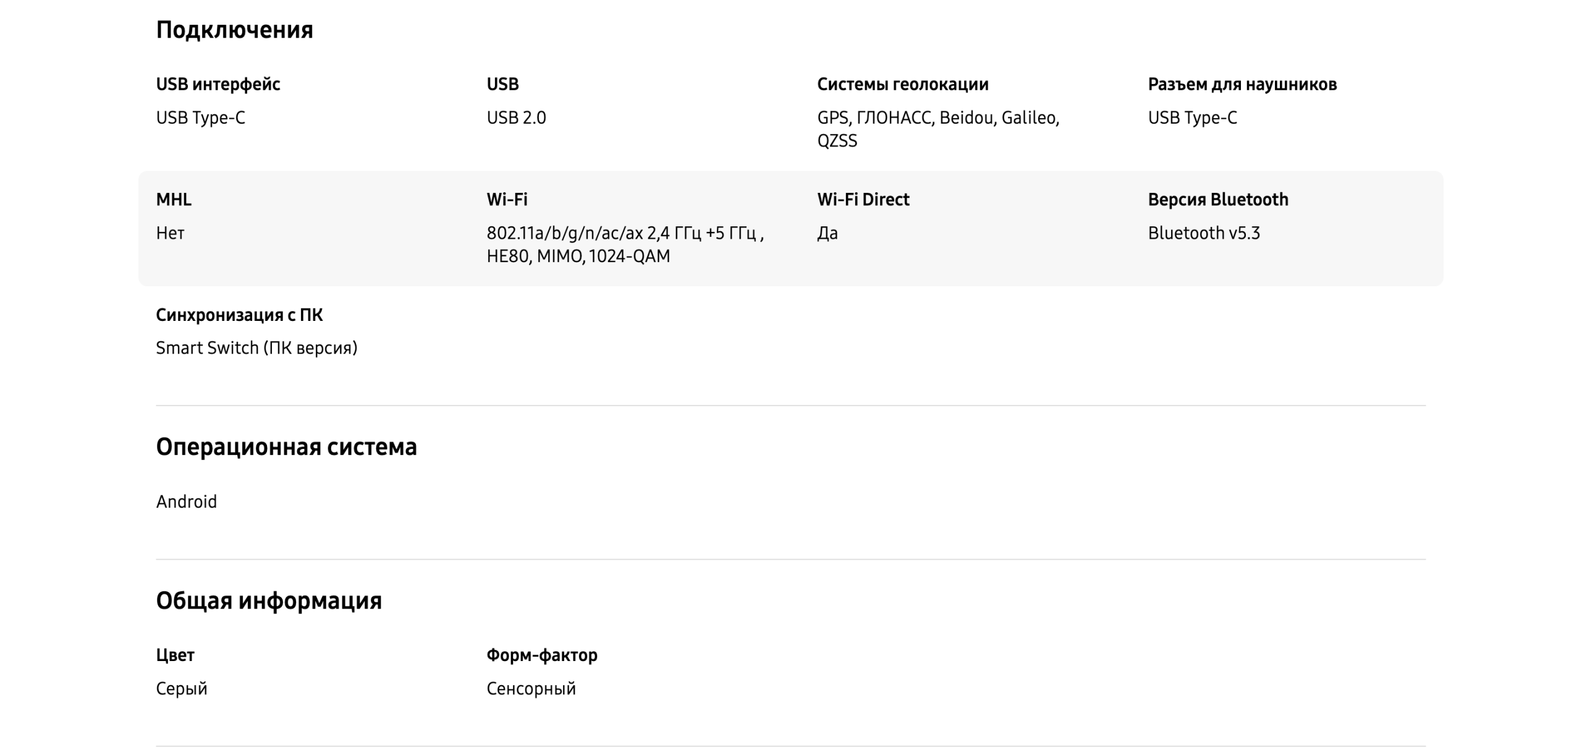Click the Подключения section heading

(234, 30)
